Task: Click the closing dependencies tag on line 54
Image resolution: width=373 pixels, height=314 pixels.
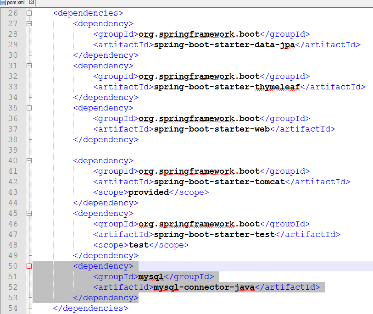Action: pos(91,308)
